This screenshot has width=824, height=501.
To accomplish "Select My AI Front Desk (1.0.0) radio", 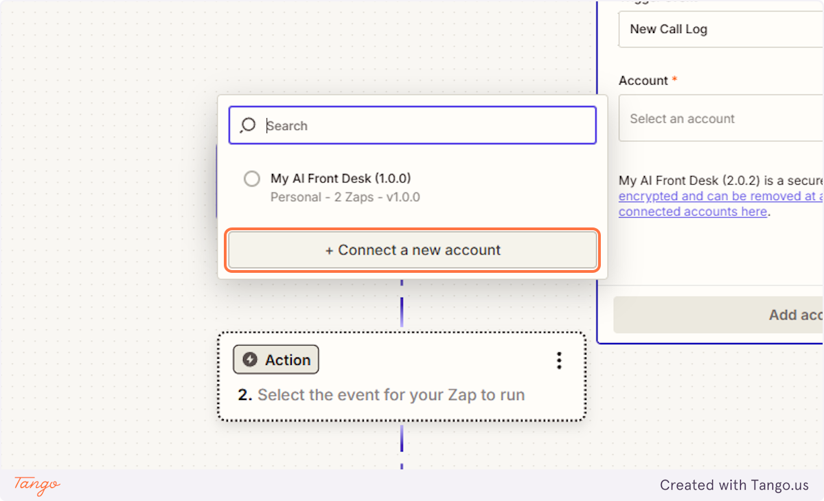I will [x=252, y=179].
